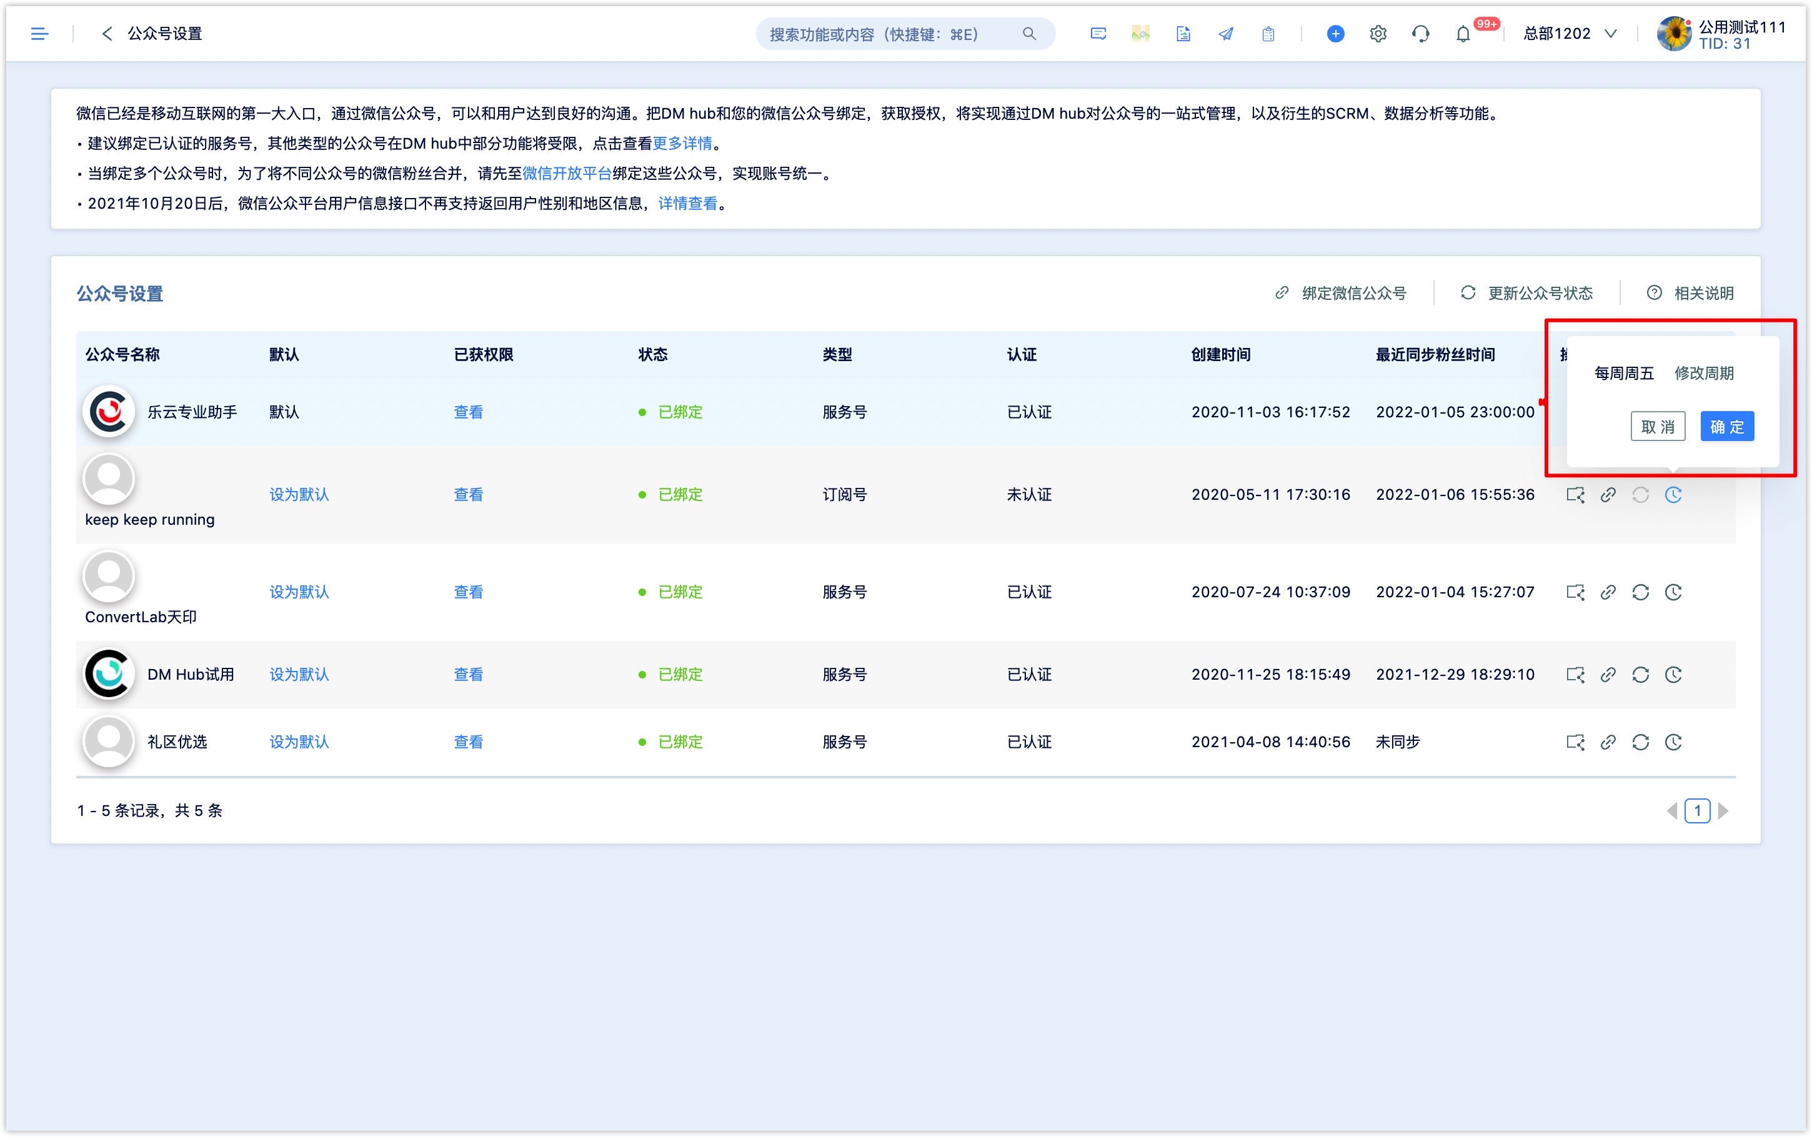The height and width of the screenshot is (1137, 1812).
Task: Click chain link icon in ConvertLab天印 row
Action: pos(1608,593)
